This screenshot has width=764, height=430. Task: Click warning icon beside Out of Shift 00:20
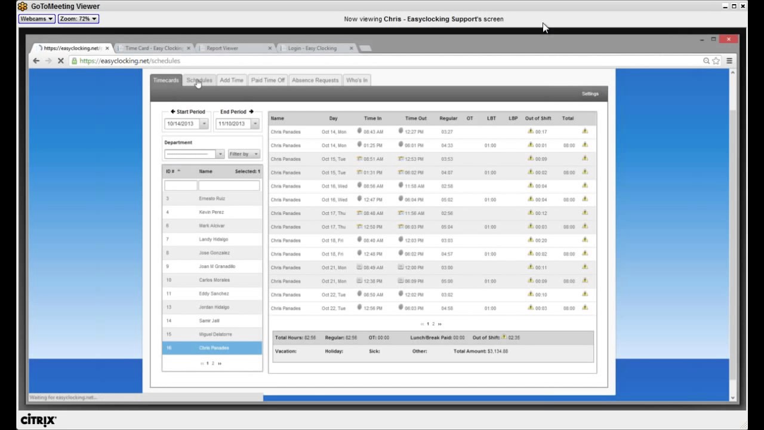coord(531,239)
